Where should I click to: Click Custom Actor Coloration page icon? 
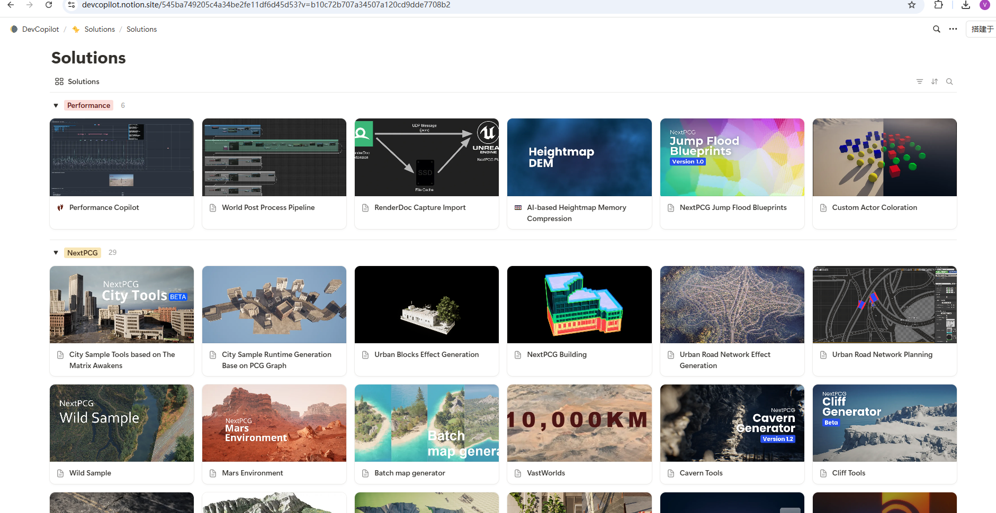(x=823, y=208)
